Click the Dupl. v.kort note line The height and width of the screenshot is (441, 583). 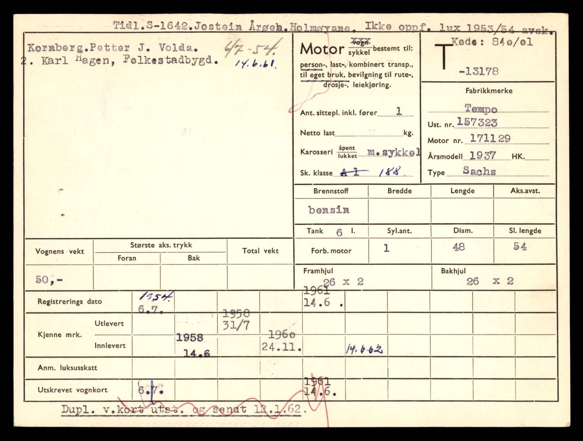point(184,409)
